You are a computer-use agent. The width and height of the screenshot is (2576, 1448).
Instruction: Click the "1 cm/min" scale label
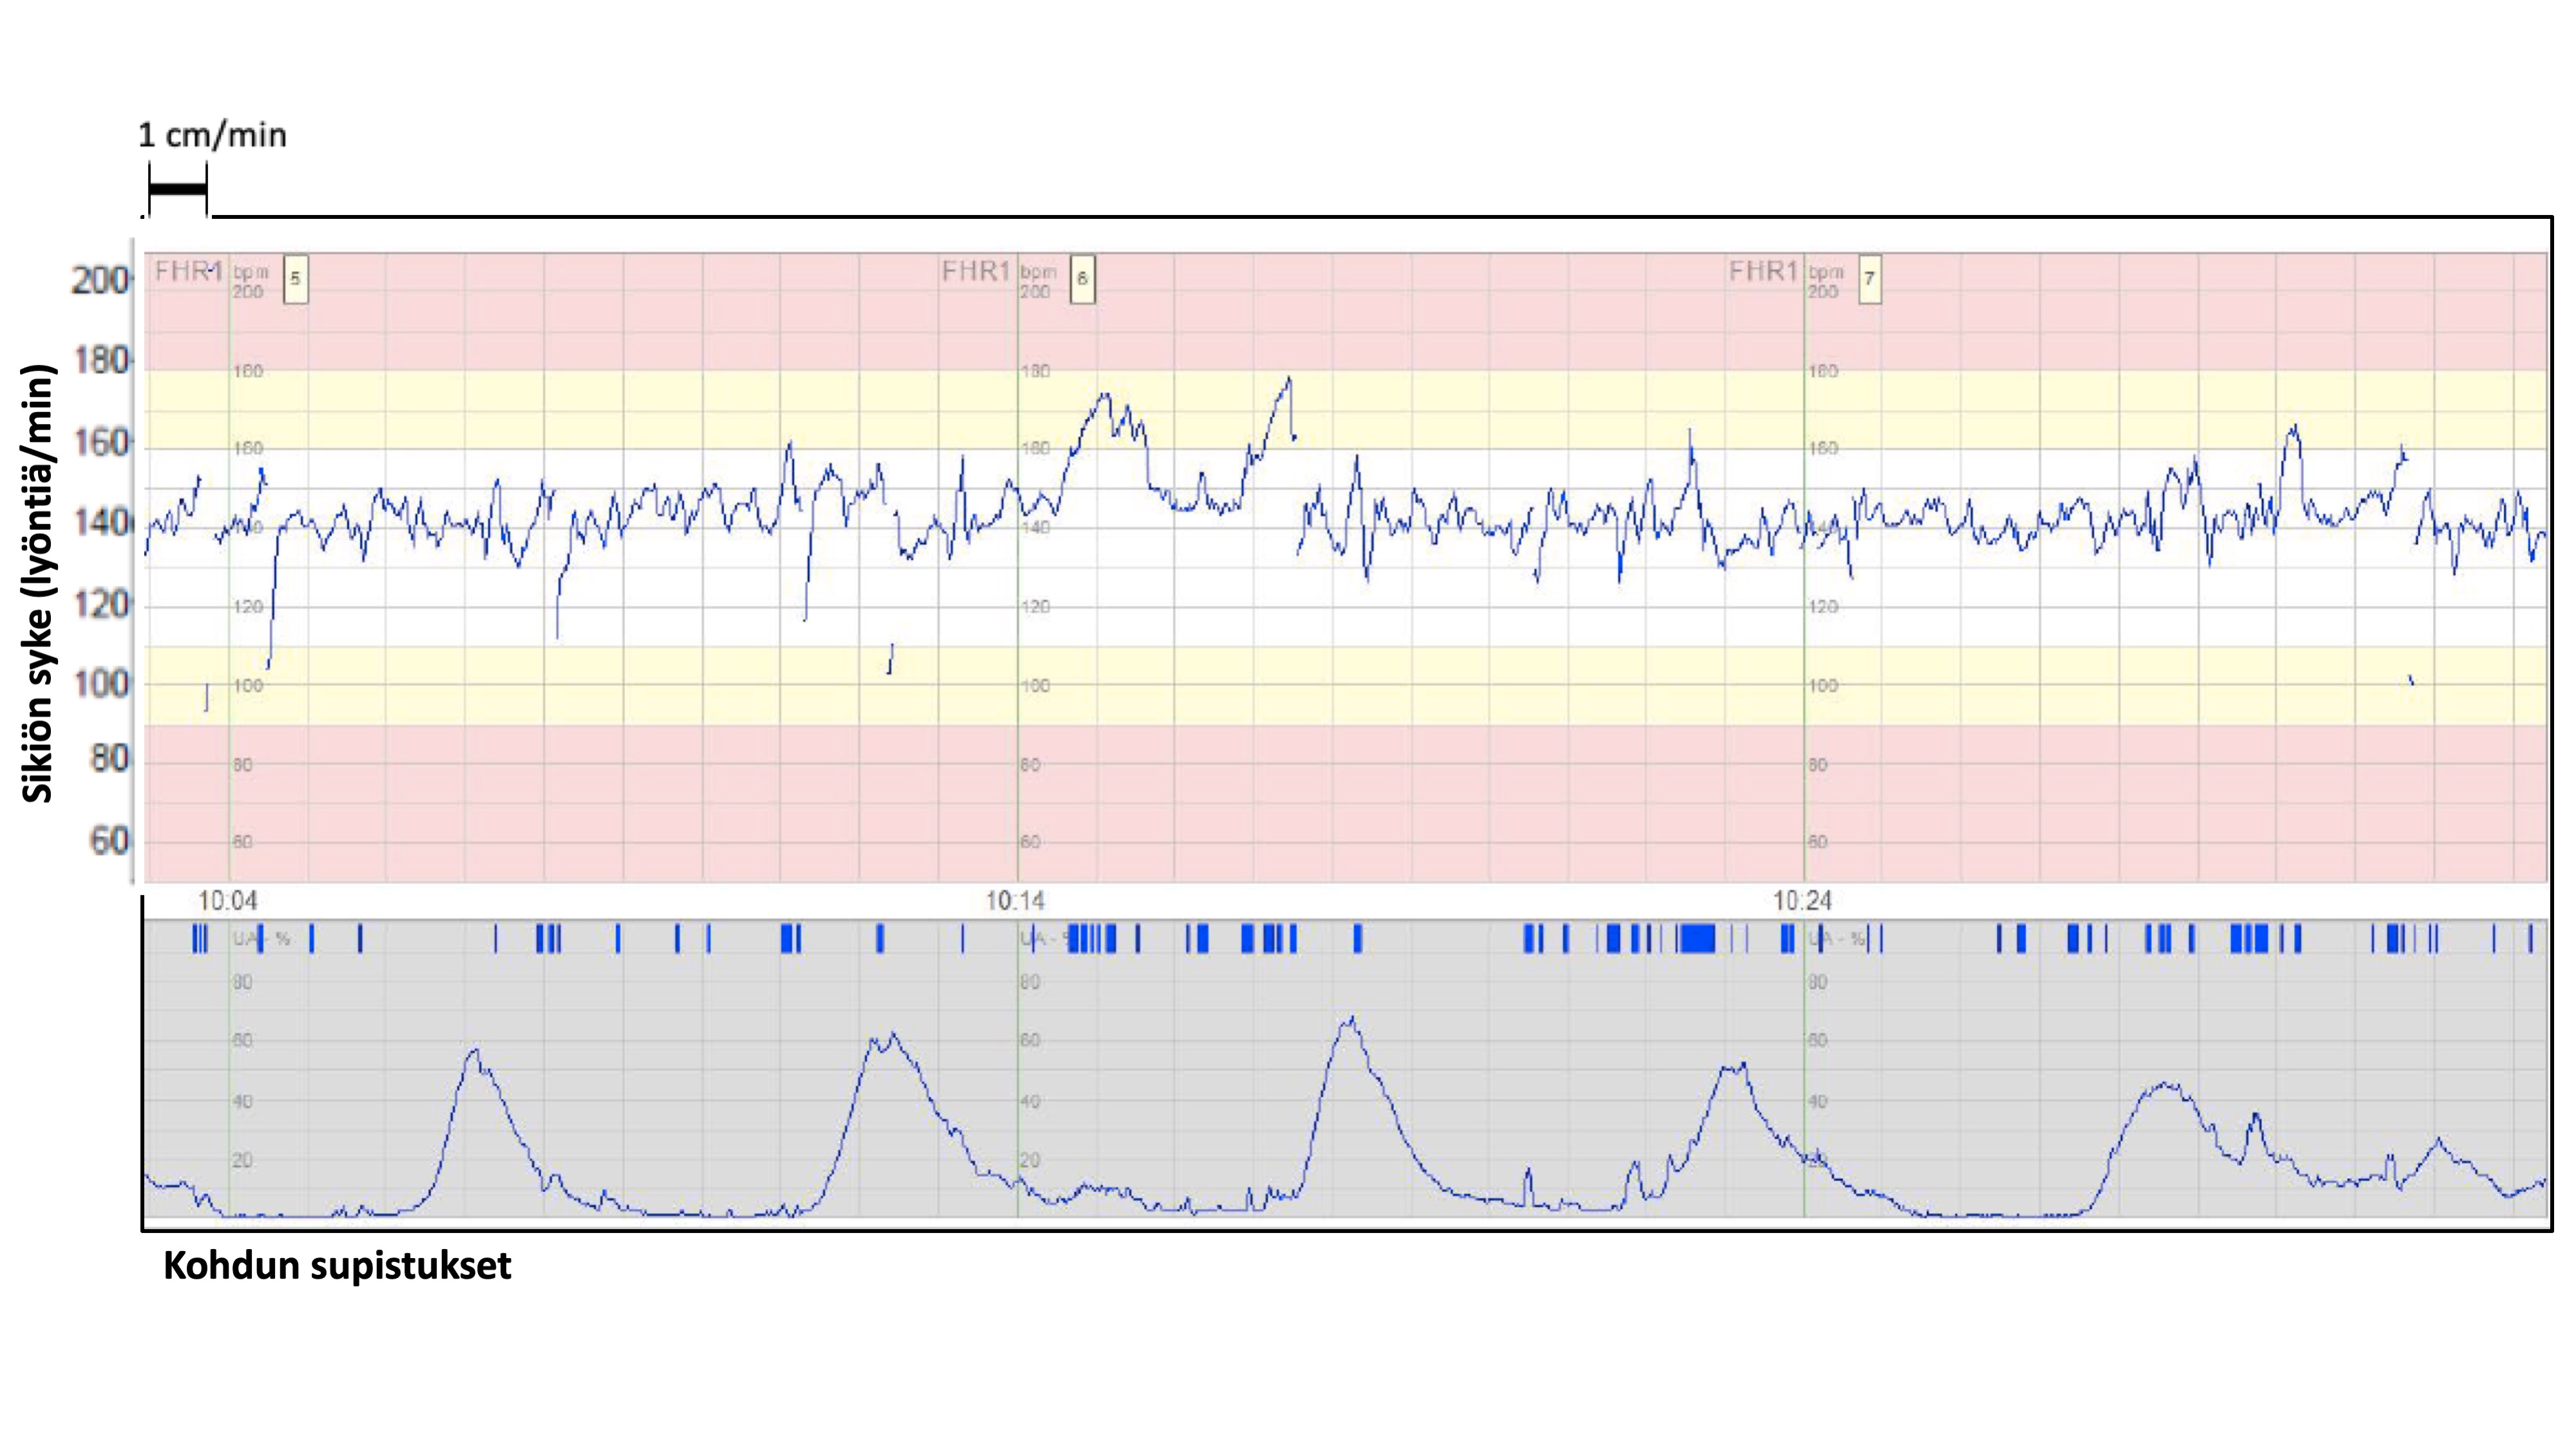click(x=212, y=135)
